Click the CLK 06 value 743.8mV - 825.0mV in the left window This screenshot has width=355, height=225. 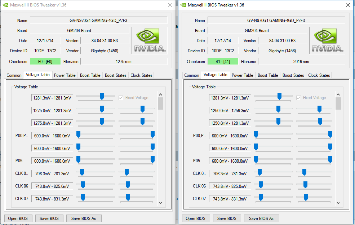52,186
